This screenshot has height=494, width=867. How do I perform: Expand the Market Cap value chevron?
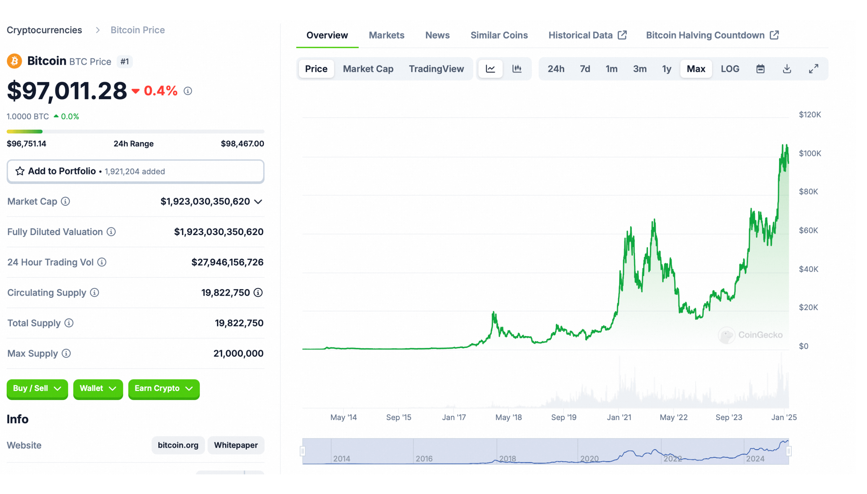(258, 202)
